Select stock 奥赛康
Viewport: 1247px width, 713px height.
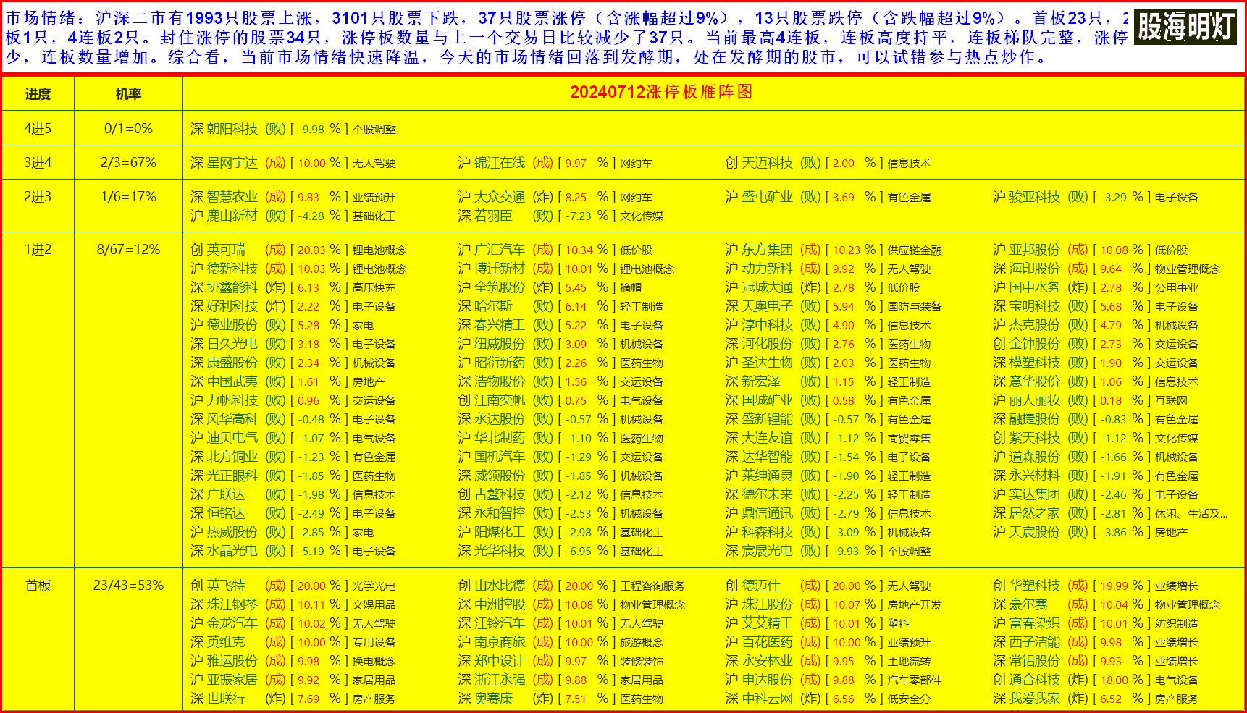click(493, 699)
